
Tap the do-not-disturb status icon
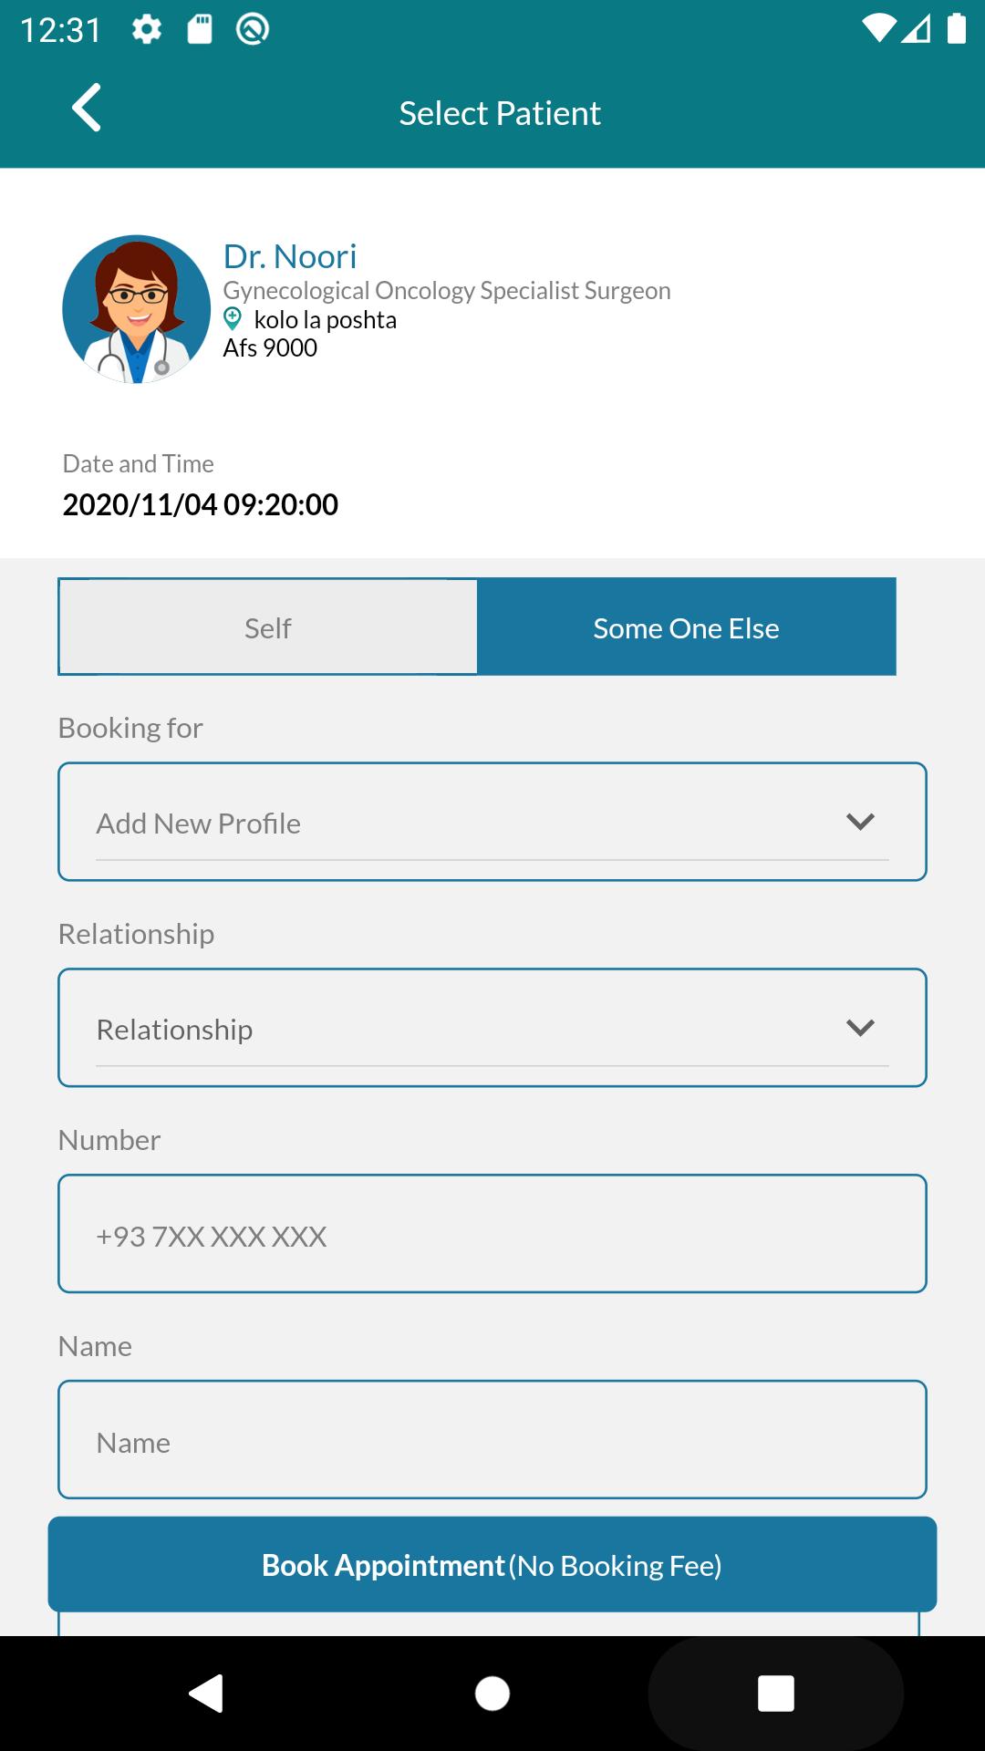253,30
